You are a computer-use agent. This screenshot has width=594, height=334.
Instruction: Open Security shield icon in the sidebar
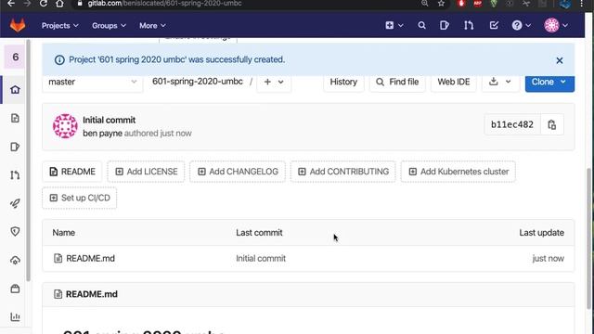[15, 231]
